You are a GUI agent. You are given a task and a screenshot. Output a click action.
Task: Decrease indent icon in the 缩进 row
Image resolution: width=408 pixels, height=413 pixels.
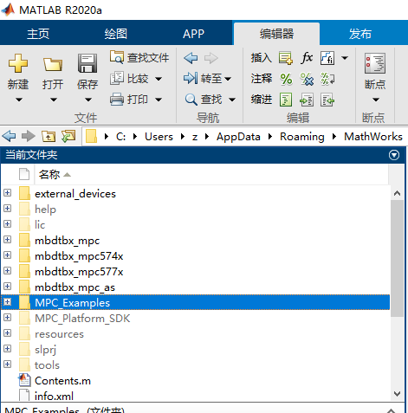[x=327, y=100]
